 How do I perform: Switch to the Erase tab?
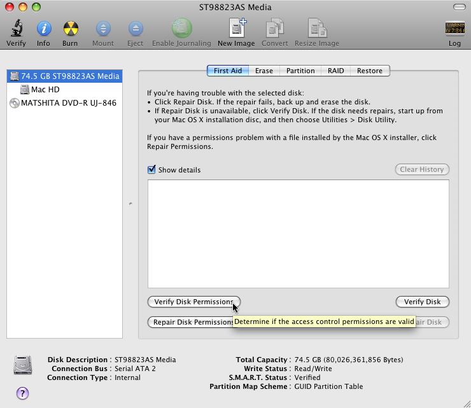coord(264,71)
